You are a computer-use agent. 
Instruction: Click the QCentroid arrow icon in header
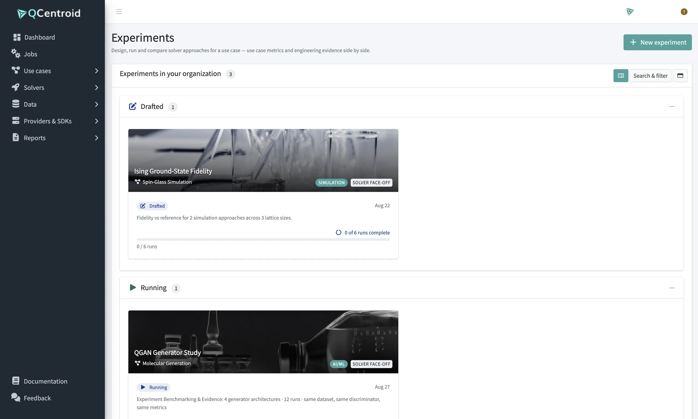(630, 11)
